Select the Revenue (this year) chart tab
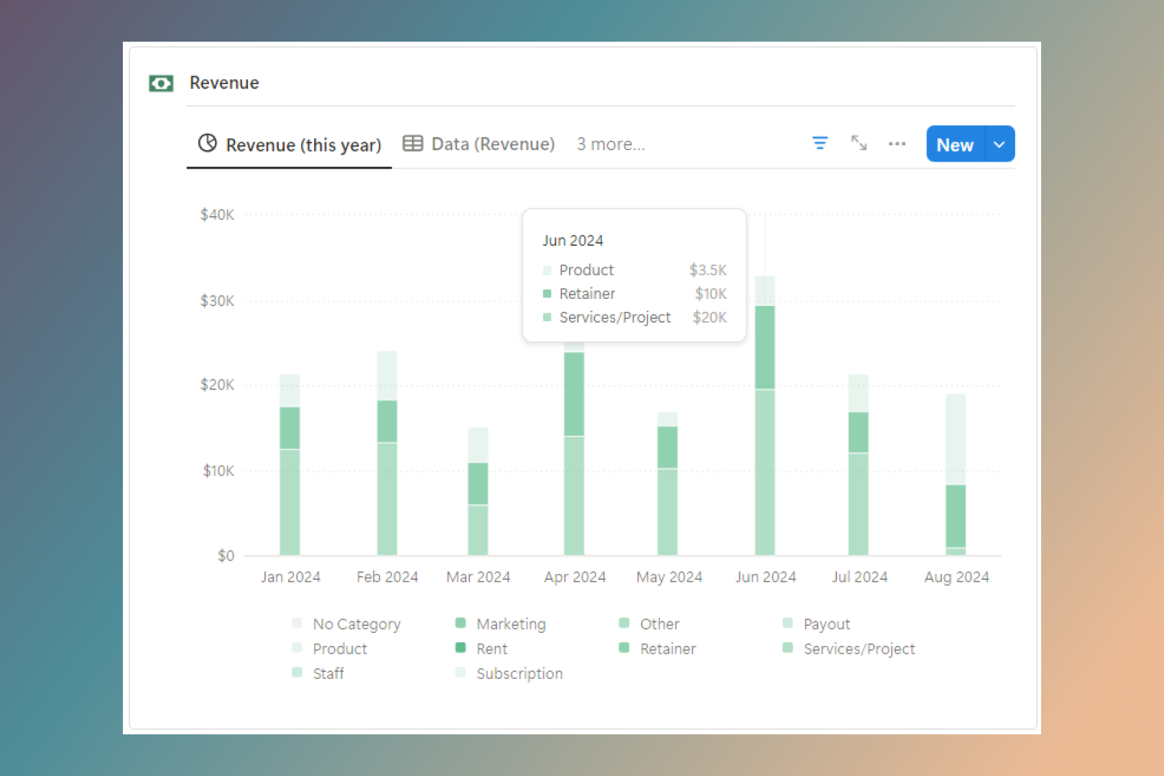 290,144
